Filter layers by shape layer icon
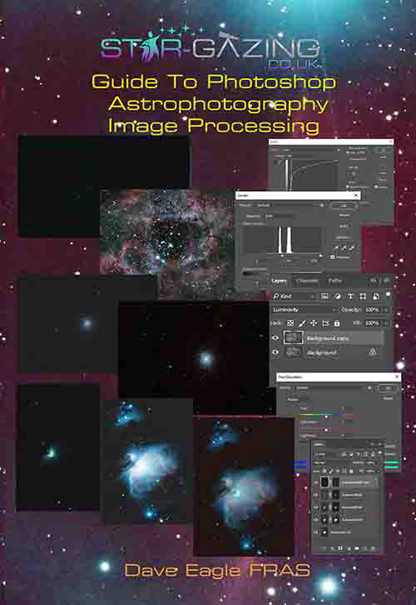The width and height of the screenshot is (416, 605). 363,296
